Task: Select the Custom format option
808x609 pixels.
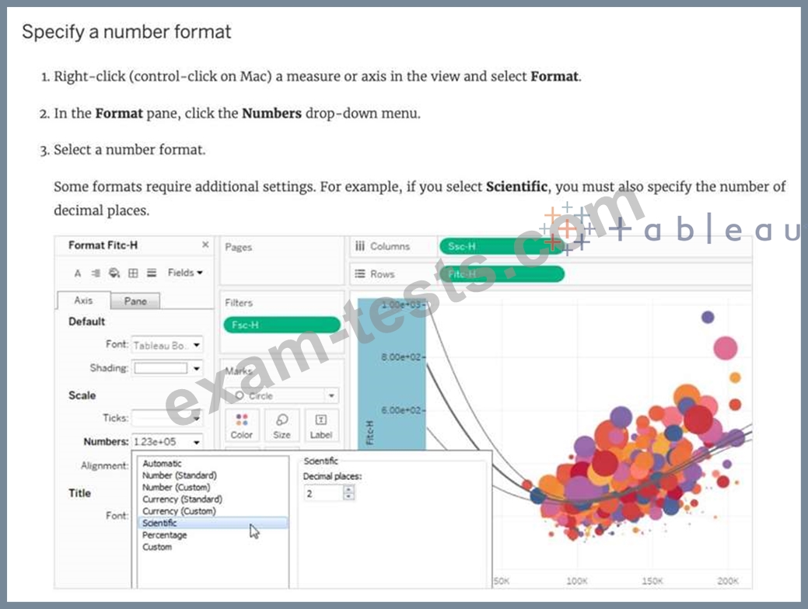Action: (x=157, y=547)
